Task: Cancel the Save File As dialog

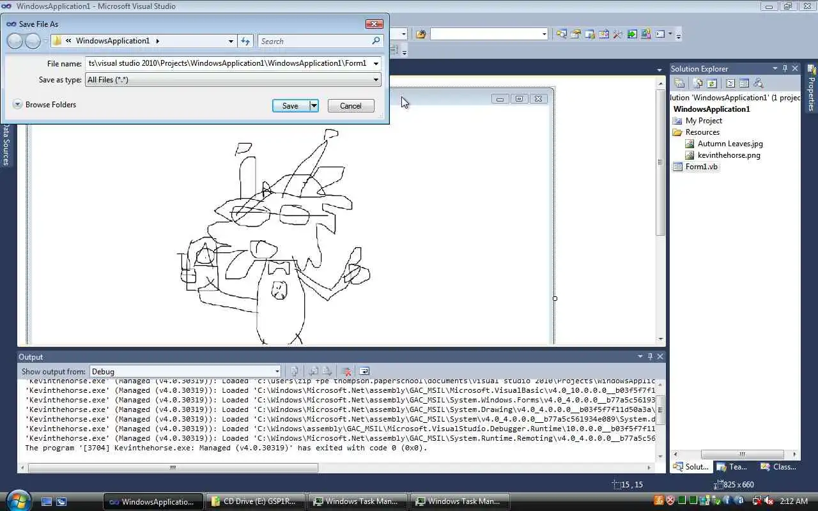Action: point(351,106)
